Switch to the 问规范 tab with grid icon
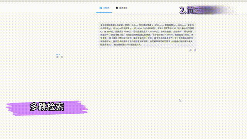The width and height of the screenshot is (247, 139). click(x=104, y=8)
